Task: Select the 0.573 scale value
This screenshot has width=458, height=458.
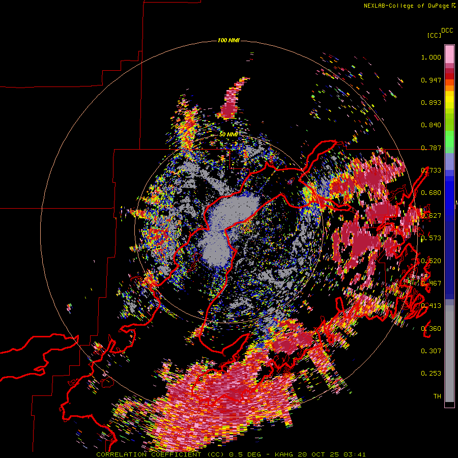Action: (431, 238)
